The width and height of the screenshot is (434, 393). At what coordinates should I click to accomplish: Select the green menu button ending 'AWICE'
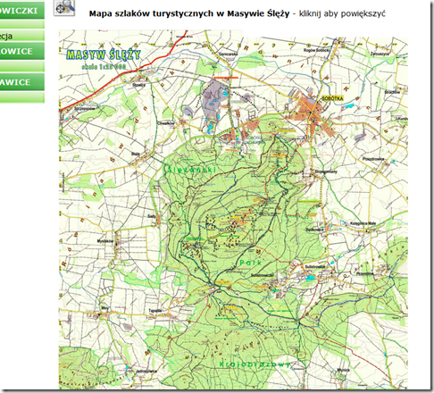click(22, 82)
